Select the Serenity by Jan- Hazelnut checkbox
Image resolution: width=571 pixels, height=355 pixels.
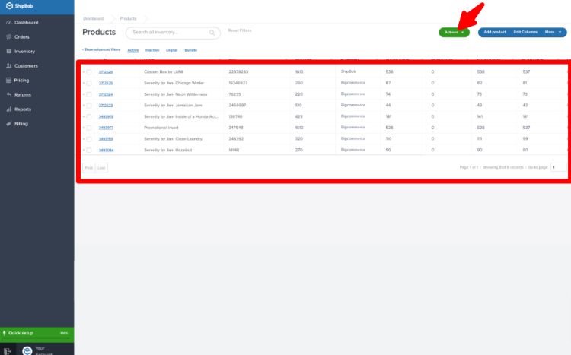[x=89, y=150]
